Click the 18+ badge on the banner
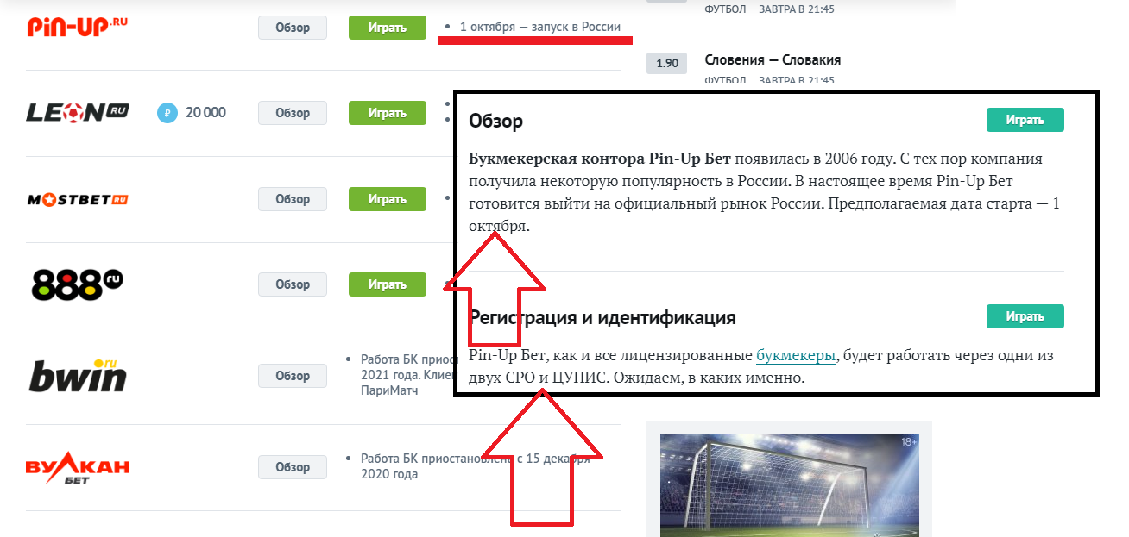Screen dimensions: 1129x537 (908, 442)
